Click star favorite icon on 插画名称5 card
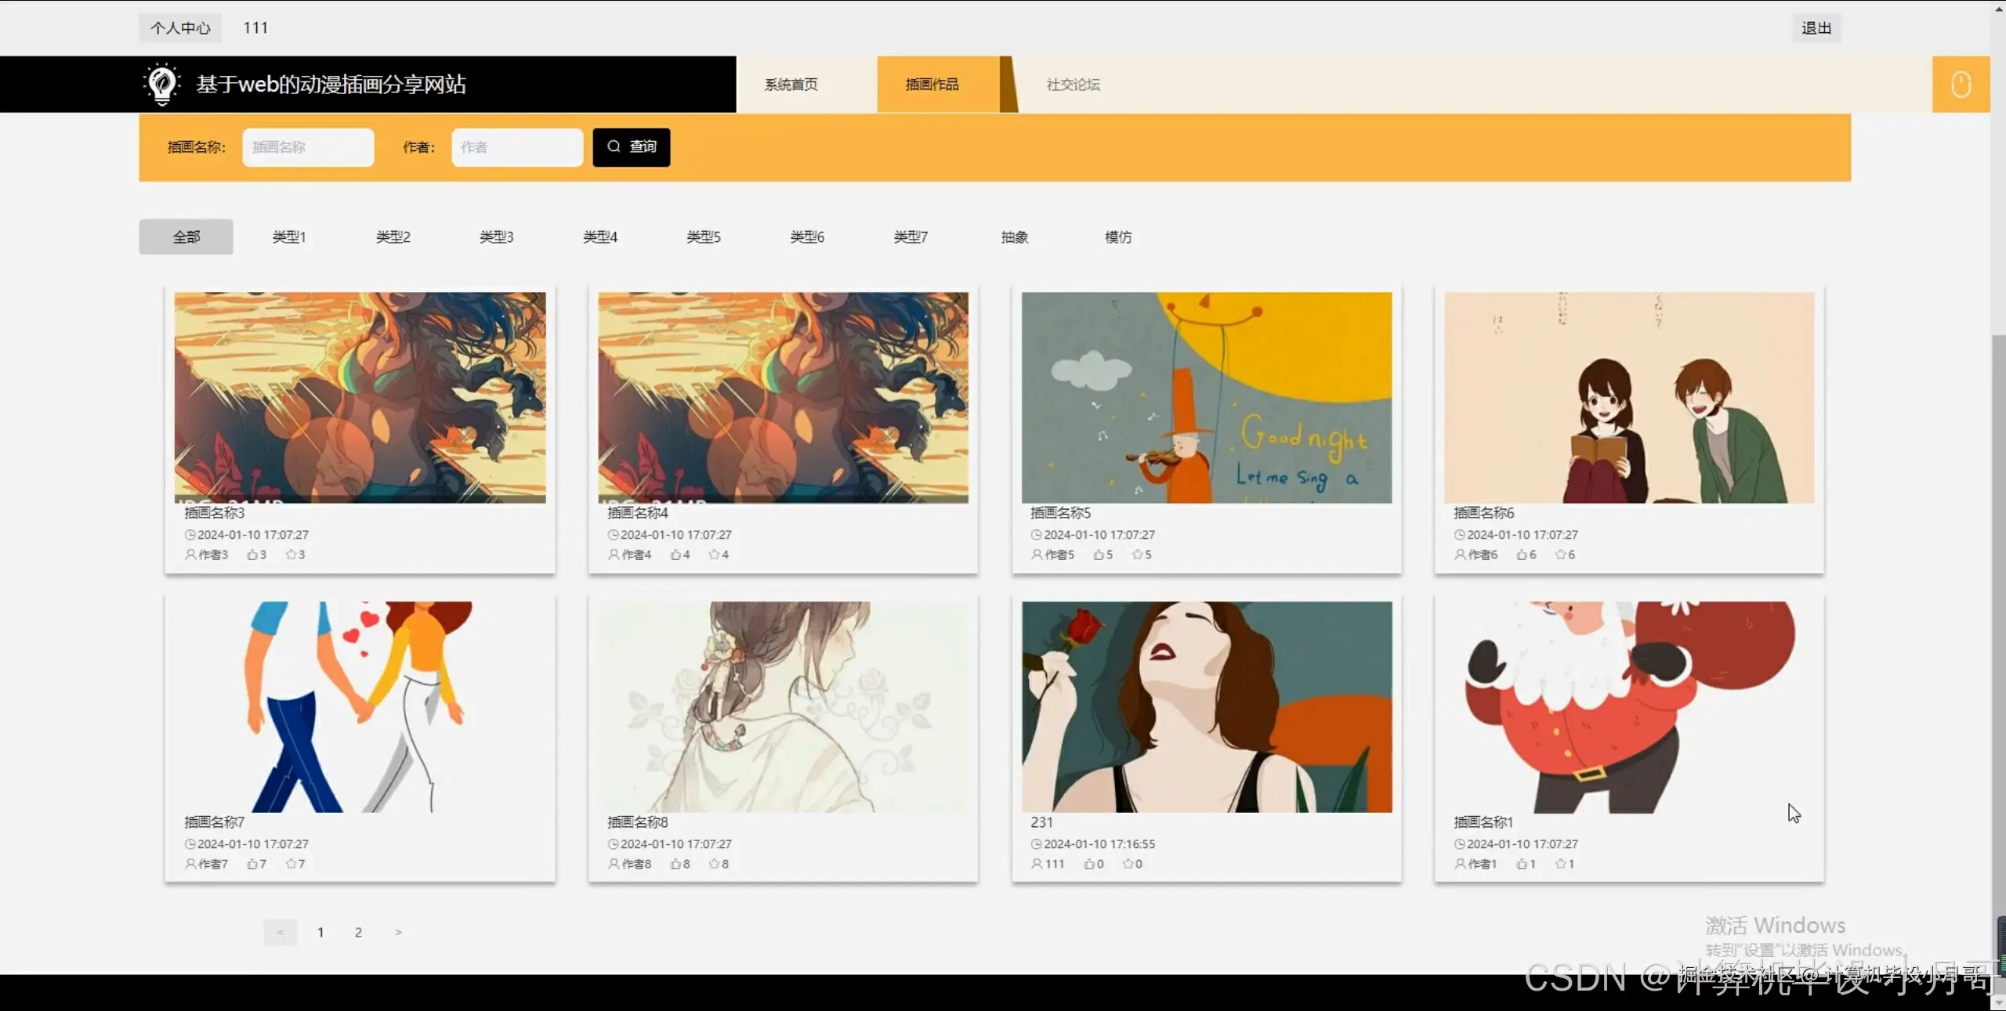2006x1011 pixels. click(x=1137, y=554)
